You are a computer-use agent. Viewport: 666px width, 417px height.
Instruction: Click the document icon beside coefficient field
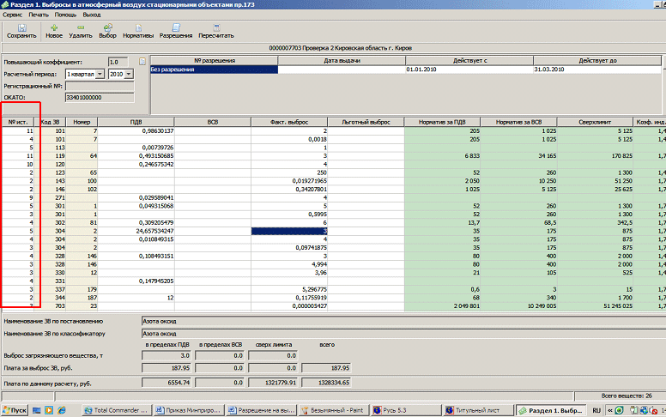142,62
